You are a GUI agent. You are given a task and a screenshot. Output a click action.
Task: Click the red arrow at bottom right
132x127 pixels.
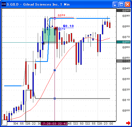[x=128, y=123]
